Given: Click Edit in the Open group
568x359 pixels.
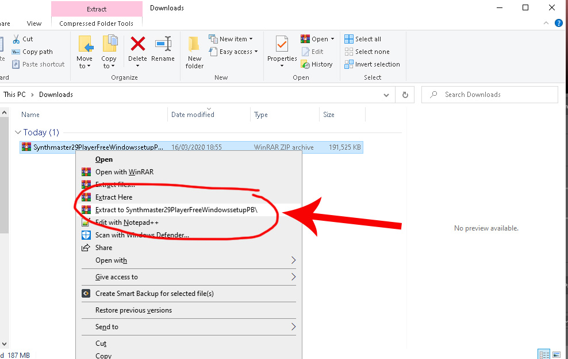Looking at the screenshot, I should pyautogui.click(x=312, y=52).
